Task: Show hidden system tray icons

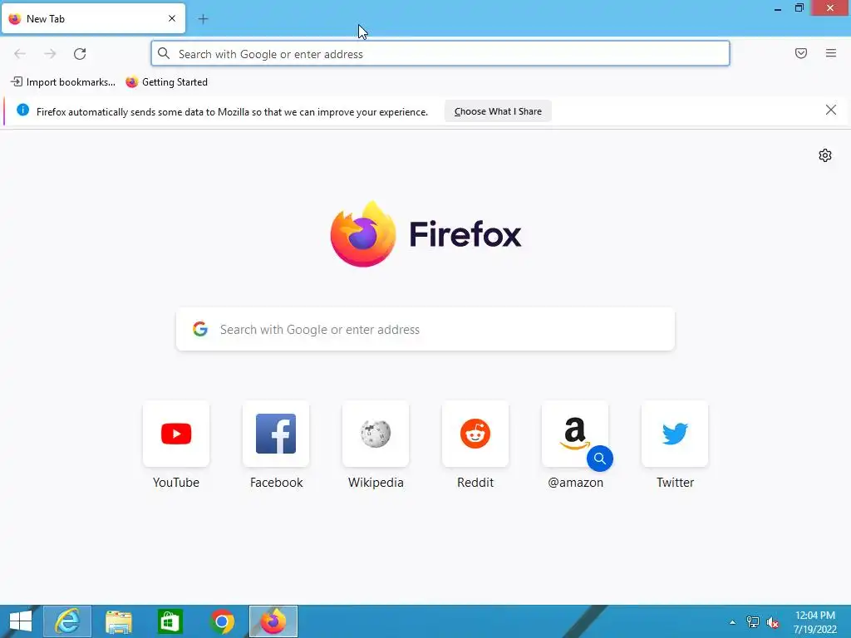Action: [x=732, y=622]
